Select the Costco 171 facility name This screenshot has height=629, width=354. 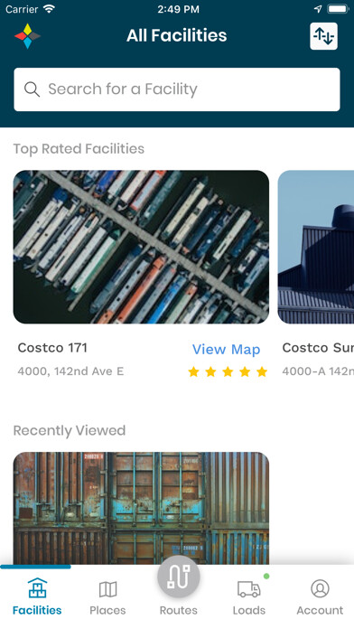(x=52, y=347)
